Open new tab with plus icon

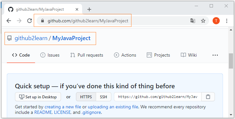point(89,9)
